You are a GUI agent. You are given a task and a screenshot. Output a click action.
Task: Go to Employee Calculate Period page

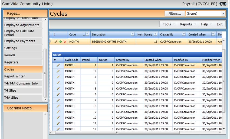pyautogui.click(x=23, y=33)
